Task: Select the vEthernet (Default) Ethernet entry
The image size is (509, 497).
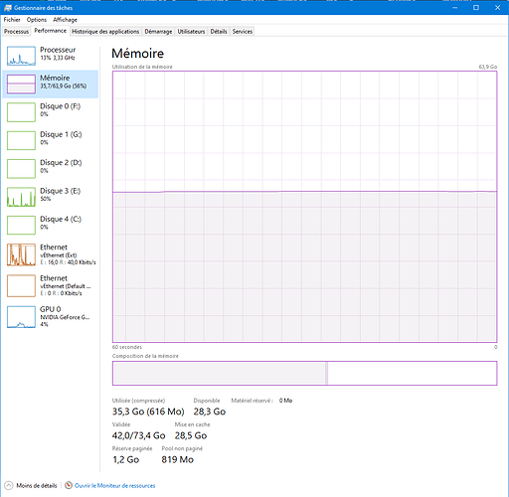Action: [51, 285]
